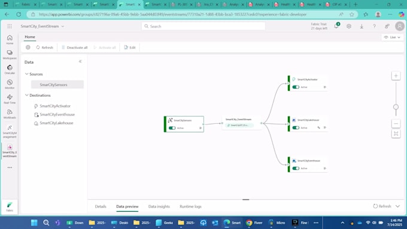Image resolution: width=407 pixels, height=229 pixels.
Task: Collapse the Sources tree section
Action: (x=26, y=74)
